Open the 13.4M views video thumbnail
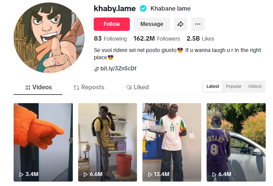This screenshot has width=273, height=186. (172, 142)
